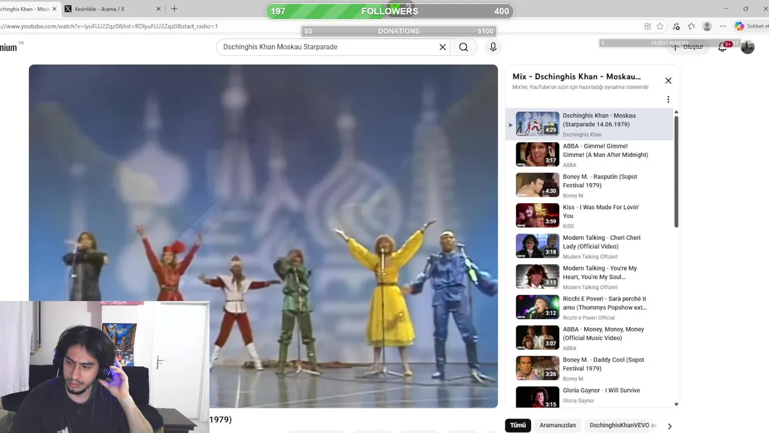Screen dimensions: 769x433
Task: Open Dschinghis Khan Moskau Starparade thumbnail
Action: pyautogui.click(x=537, y=123)
